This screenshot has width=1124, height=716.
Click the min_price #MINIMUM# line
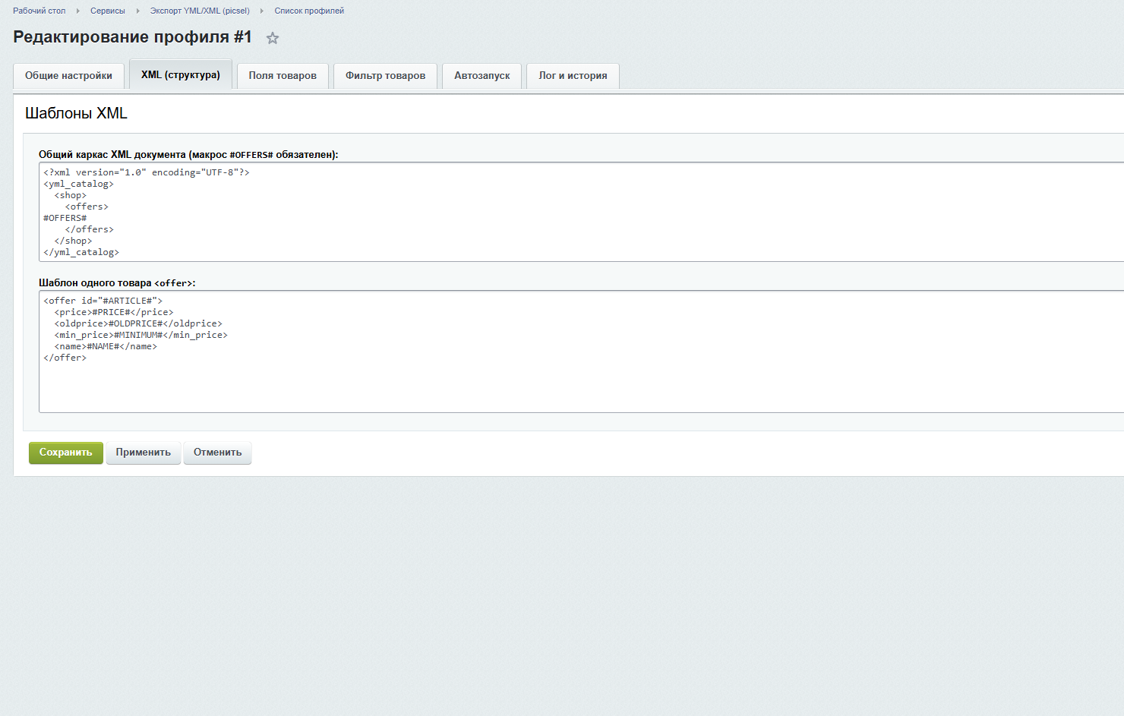click(141, 335)
